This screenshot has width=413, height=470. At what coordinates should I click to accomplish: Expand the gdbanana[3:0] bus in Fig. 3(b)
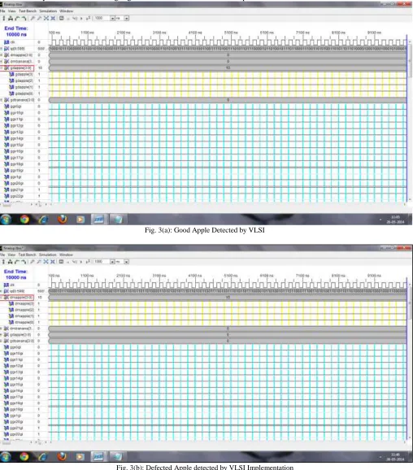coord(1,341)
